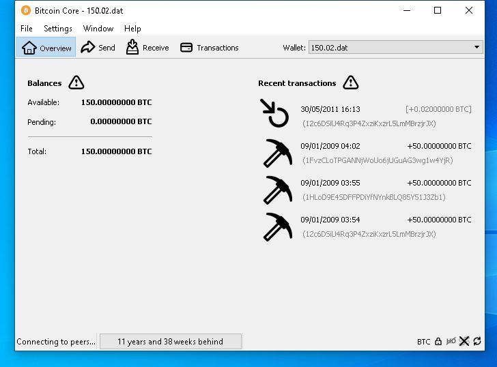Image resolution: width=497 pixels, height=367 pixels.
Task: Close the Bitcoin Core window
Action: tap(469, 10)
